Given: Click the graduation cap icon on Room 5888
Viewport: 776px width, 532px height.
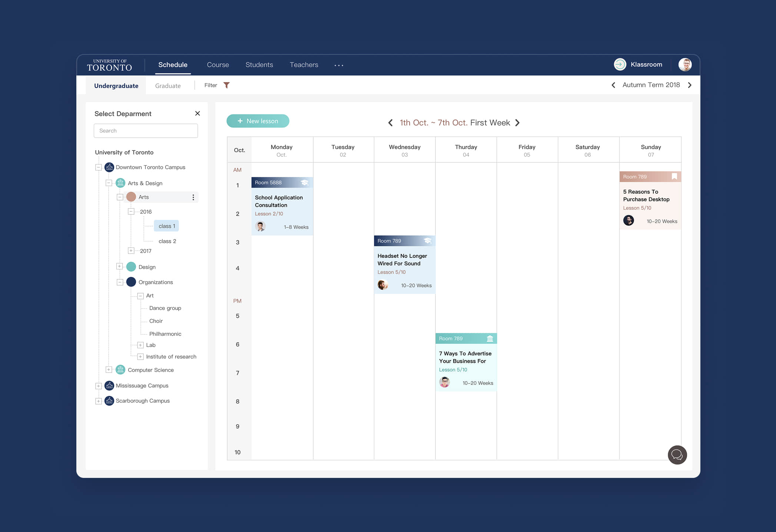Looking at the screenshot, I should pyautogui.click(x=305, y=183).
